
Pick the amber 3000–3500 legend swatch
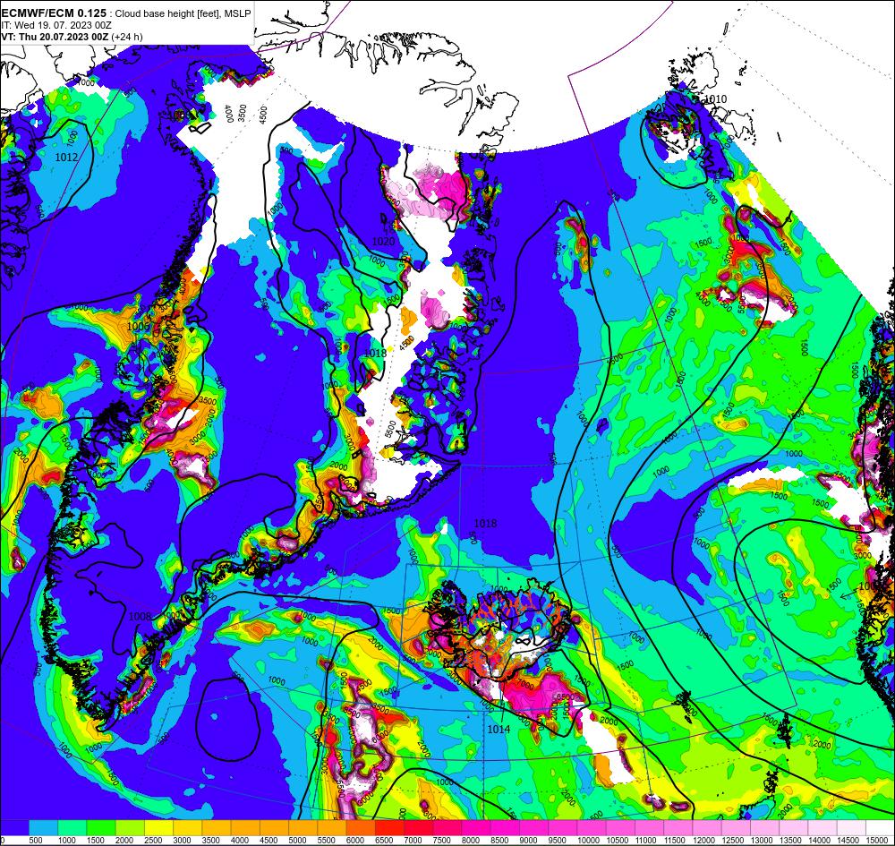(x=188, y=827)
